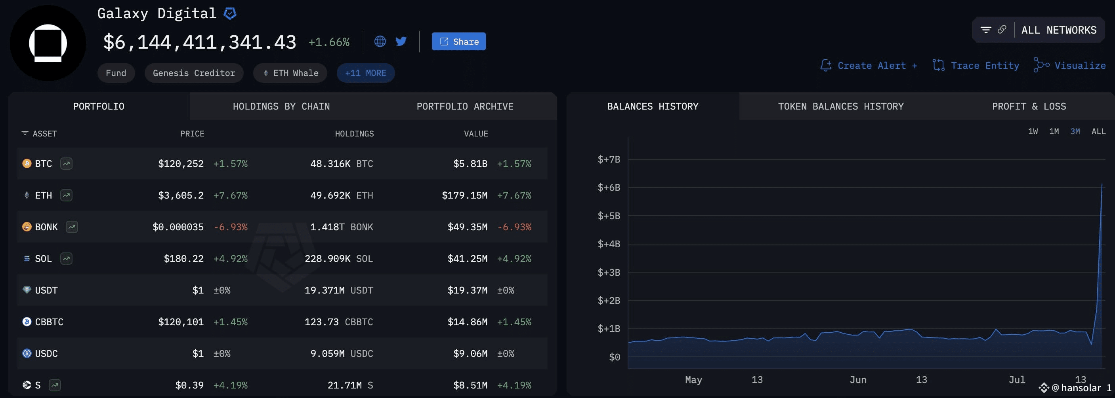Click the USDT coin icon

pos(27,290)
